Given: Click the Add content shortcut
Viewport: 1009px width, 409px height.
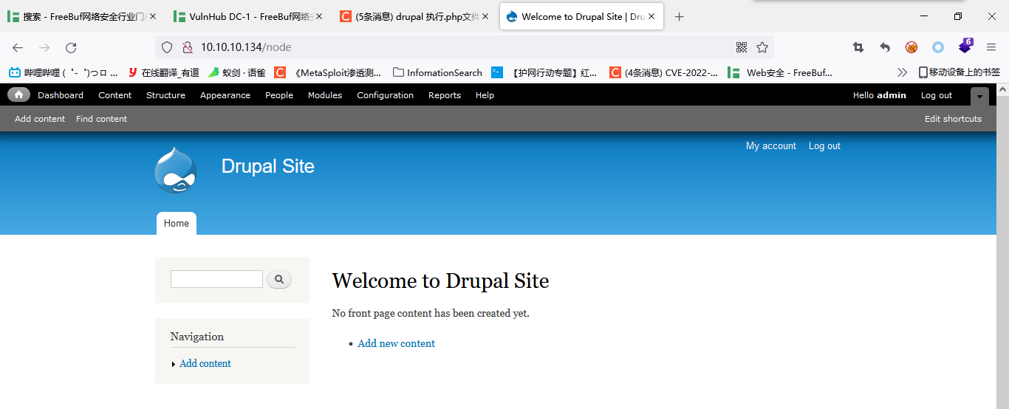Looking at the screenshot, I should [40, 119].
